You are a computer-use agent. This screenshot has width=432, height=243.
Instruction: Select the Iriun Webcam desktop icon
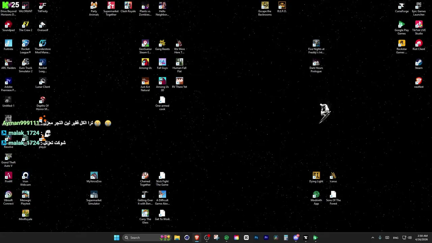coord(25,179)
